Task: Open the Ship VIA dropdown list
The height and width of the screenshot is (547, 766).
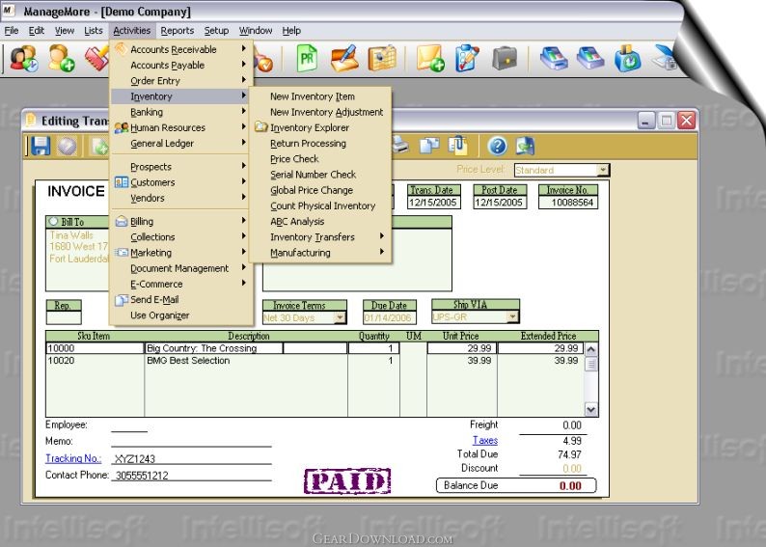Action: pos(512,316)
